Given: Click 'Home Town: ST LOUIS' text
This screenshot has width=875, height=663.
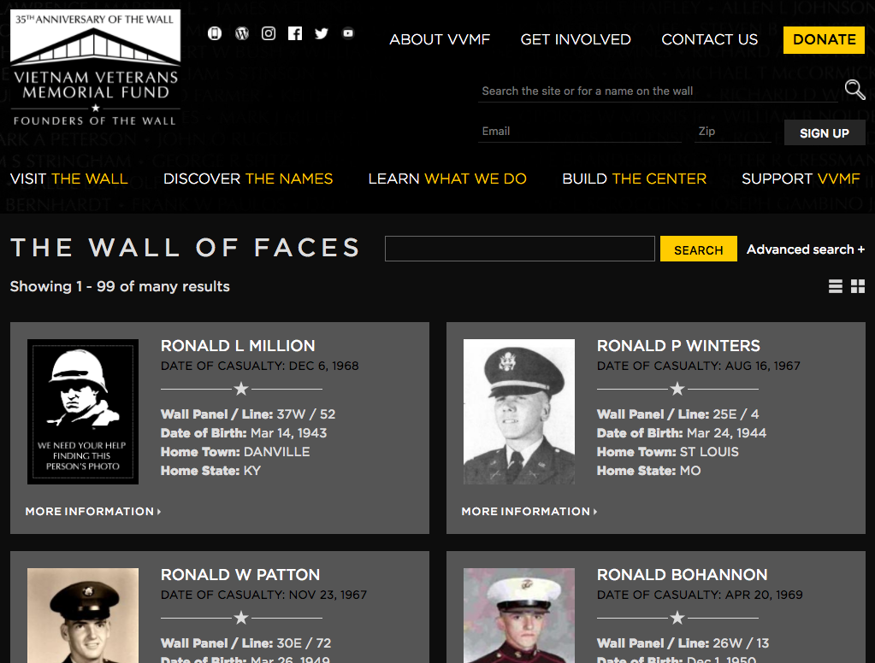Looking at the screenshot, I should pyautogui.click(x=668, y=452).
